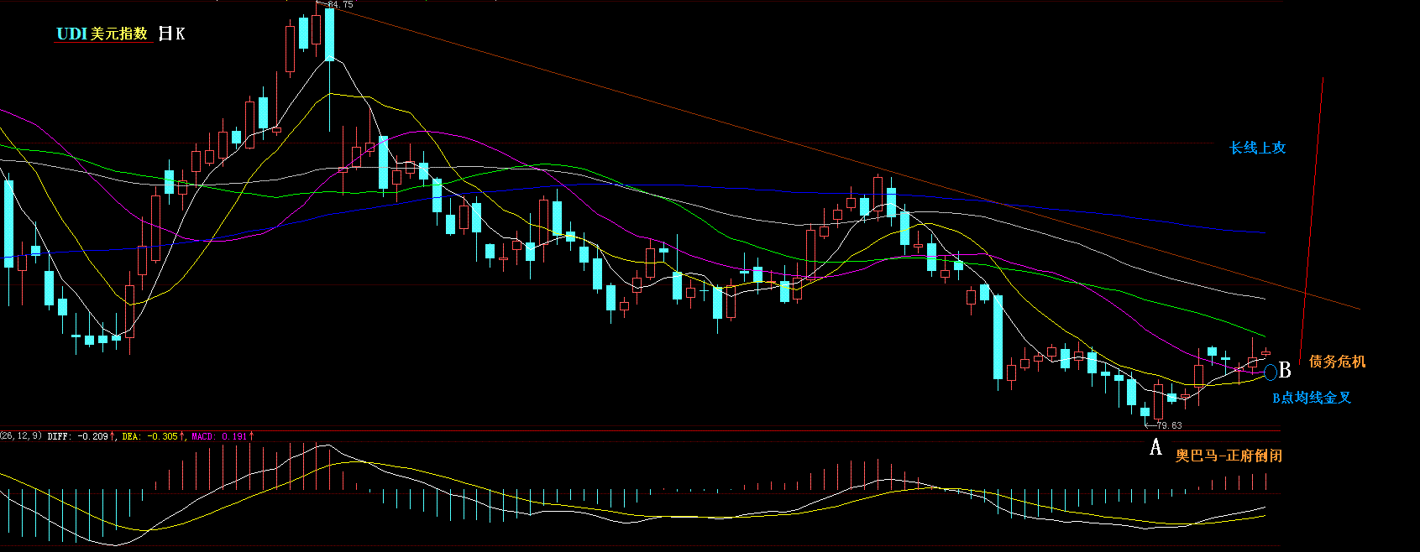Select the 日K period label
Screen dimensions: 1420x552
point(172,34)
